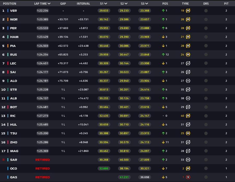Open the S3 column dropdown
Screen dimensions: 235x182
(146, 4)
